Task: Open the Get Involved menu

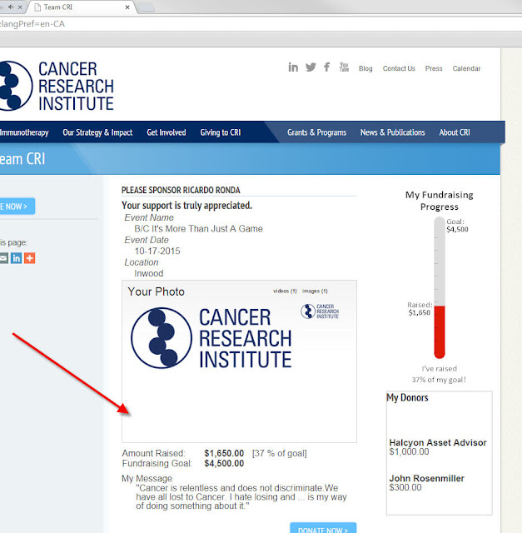Action: click(167, 132)
